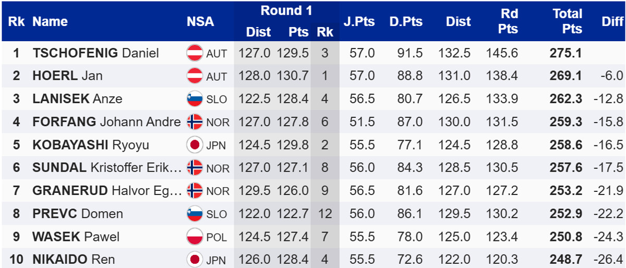Image resolution: width=626 pixels, height=268 pixels.
Task: Open HOERL Jan athlete name
Action: (x=67, y=76)
